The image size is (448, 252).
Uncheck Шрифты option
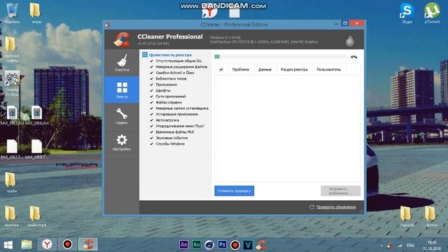point(151,90)
